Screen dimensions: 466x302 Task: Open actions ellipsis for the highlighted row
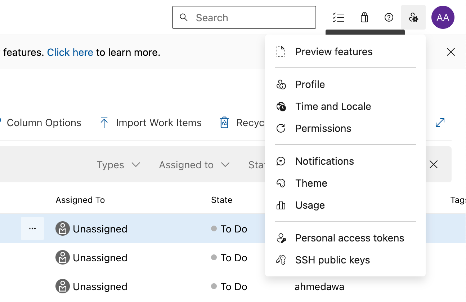pos(32,228)
